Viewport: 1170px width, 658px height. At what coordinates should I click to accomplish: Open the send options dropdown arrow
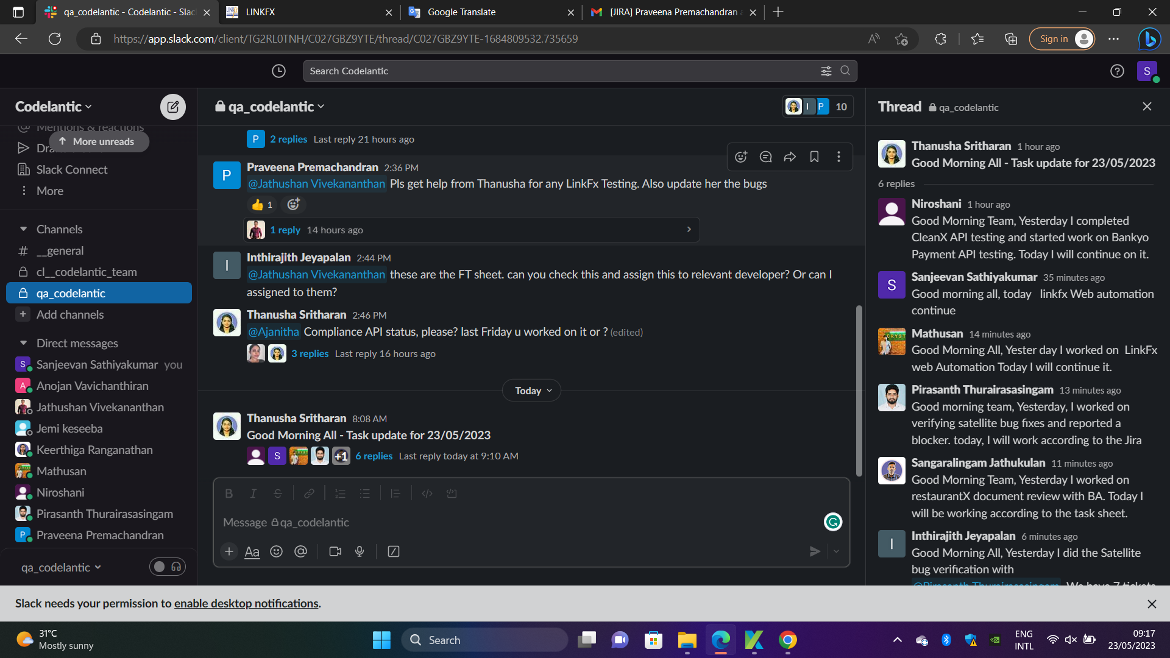836,551
